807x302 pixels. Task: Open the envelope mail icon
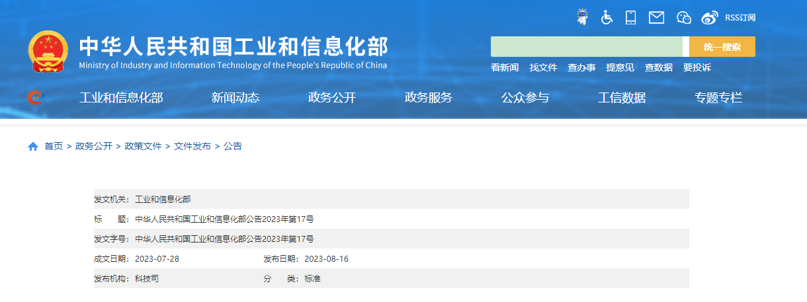point(656,17)
